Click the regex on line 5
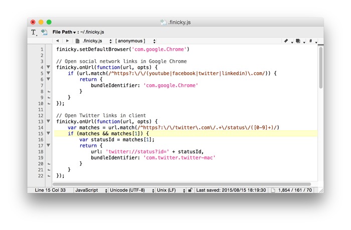 [187, 73]
